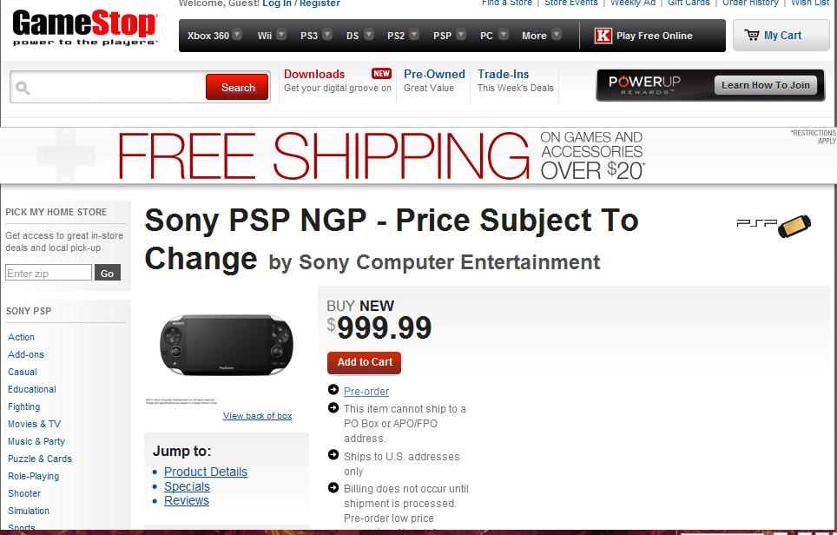Select the Role-Playing category
837x535 pixels.
(x=34, y=476)
